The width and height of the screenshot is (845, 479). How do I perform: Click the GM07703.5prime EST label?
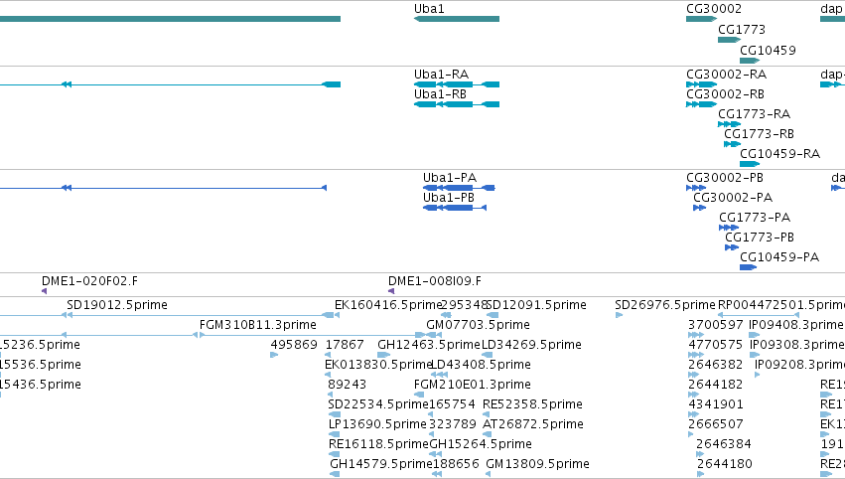click(x=478, y=325)
